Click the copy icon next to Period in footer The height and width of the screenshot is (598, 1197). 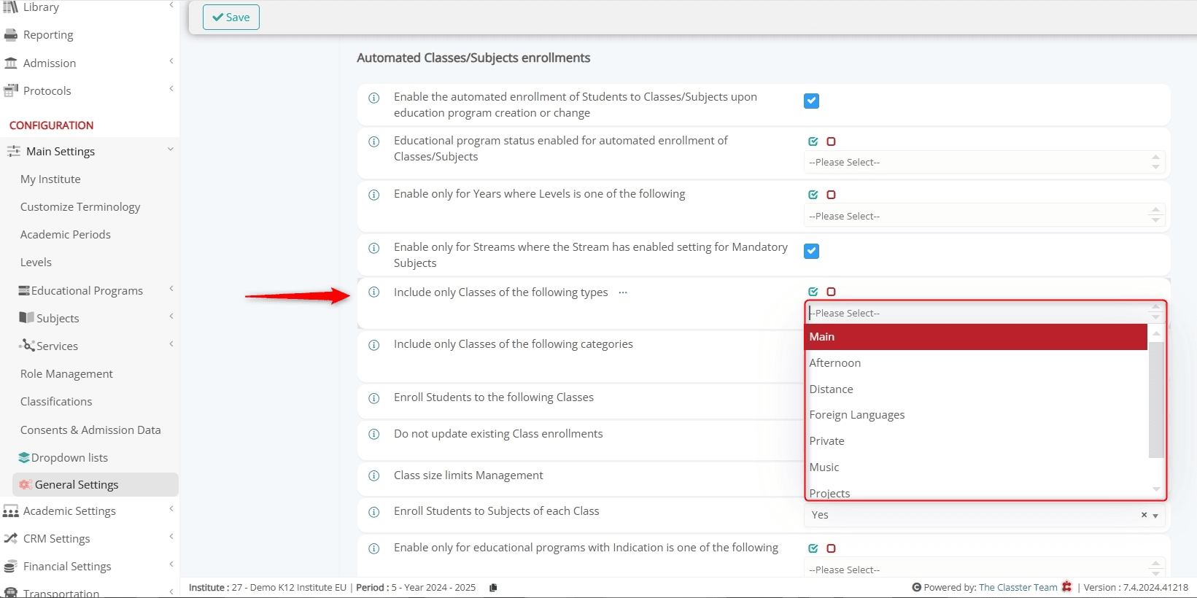click(493, 588)
